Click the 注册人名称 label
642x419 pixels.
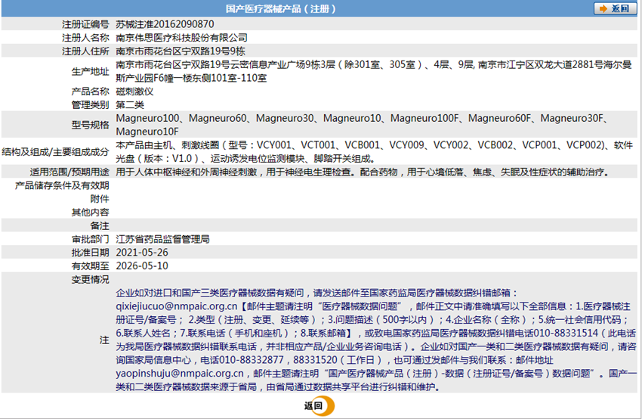point(85,38)
